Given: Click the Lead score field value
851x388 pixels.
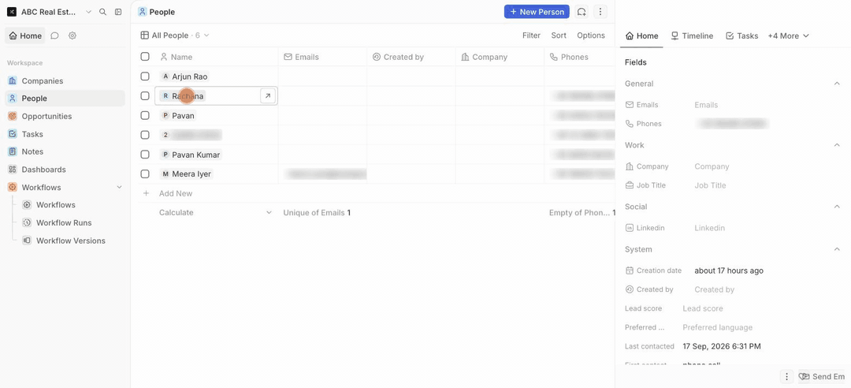Looking at the screenshot, I should 702,308.
